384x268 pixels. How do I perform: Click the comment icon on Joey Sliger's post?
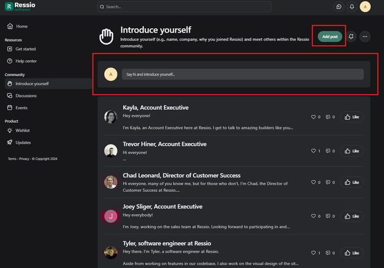330,216
